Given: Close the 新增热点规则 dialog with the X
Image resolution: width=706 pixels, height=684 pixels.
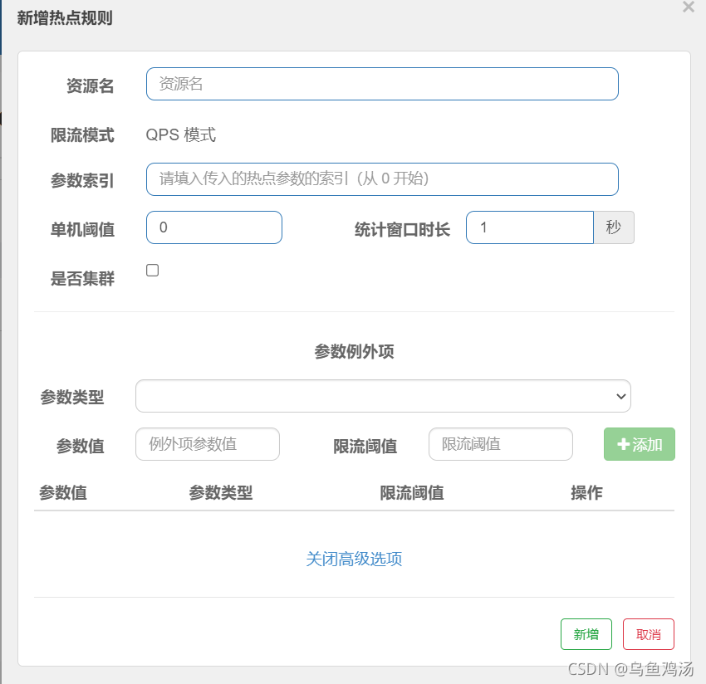Looking at the screenshot, I should pyautogui.click(x=688, y=7).
